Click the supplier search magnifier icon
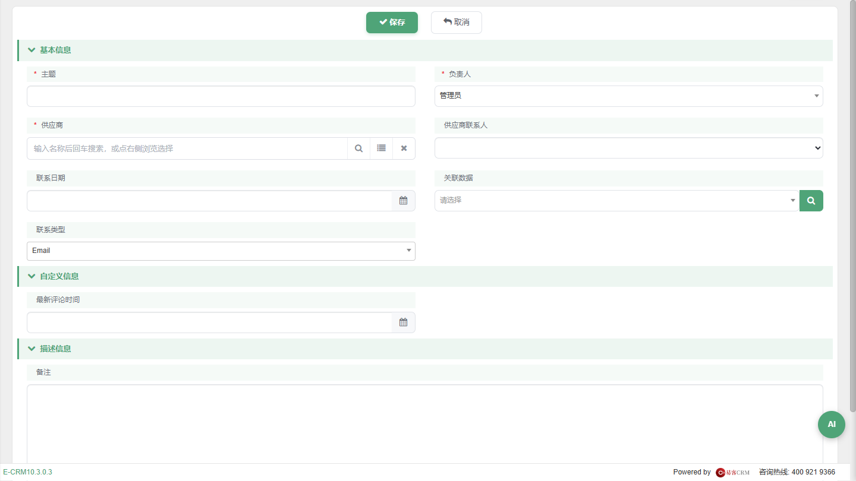The width and height of the screenshot is (856, 481). [x=358, y=148]
